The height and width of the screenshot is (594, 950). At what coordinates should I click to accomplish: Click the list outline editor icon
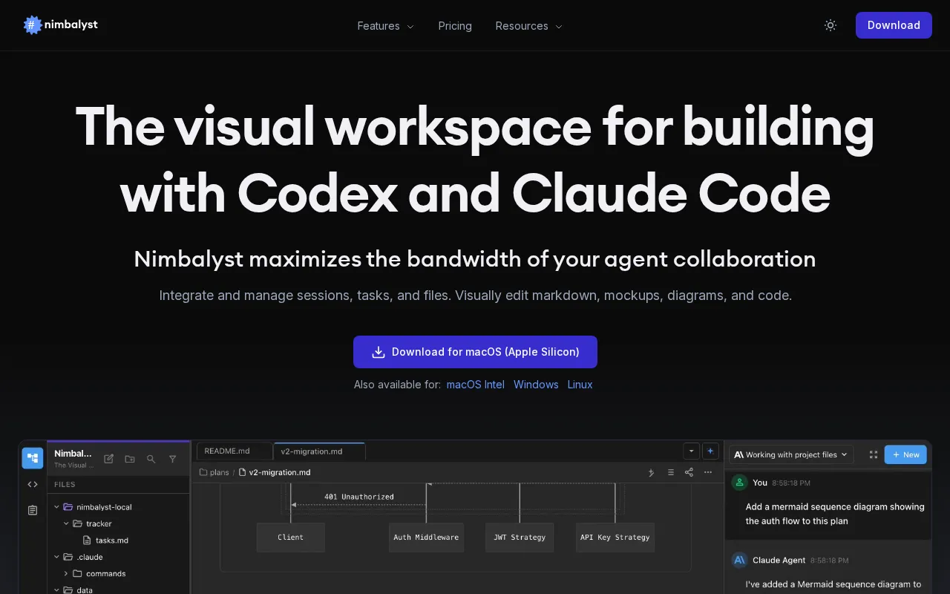point(671,472)
